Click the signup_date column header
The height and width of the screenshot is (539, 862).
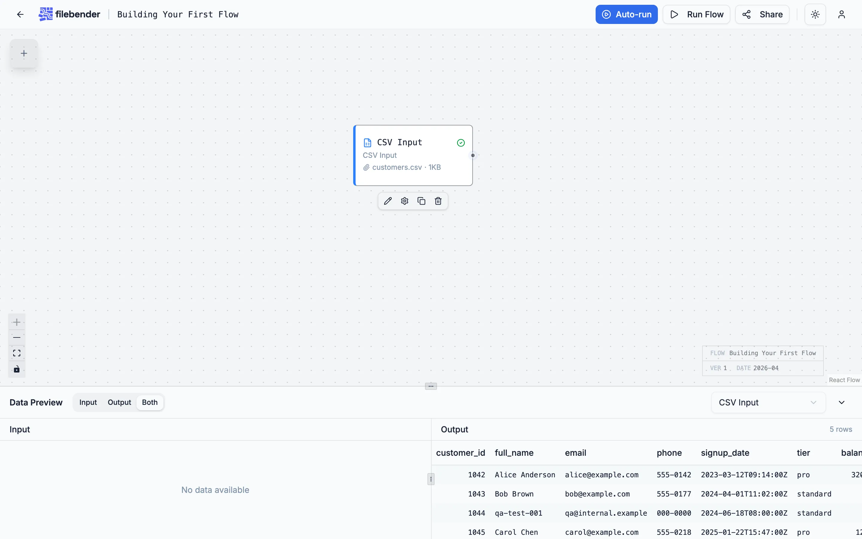[725, 453]
